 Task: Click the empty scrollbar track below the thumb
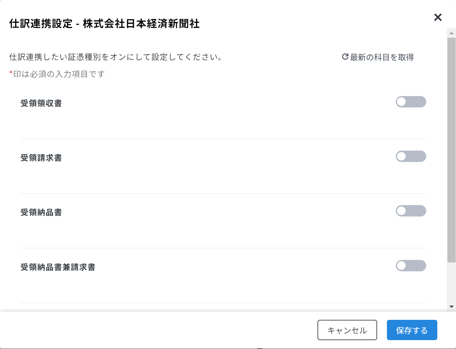click(452, 282)
